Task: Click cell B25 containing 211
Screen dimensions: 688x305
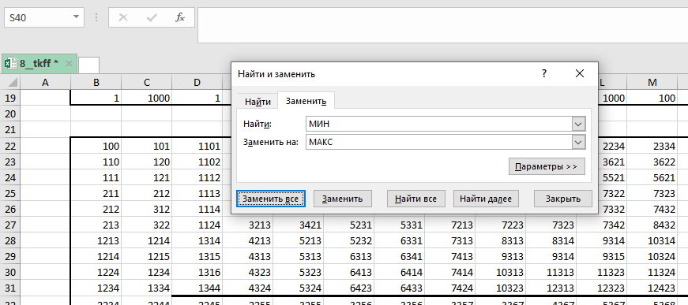Action: pyautogui.click(x=96, y=193)
